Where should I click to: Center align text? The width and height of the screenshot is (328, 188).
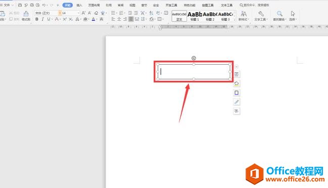pyautogui.click(x=119, y=19)
